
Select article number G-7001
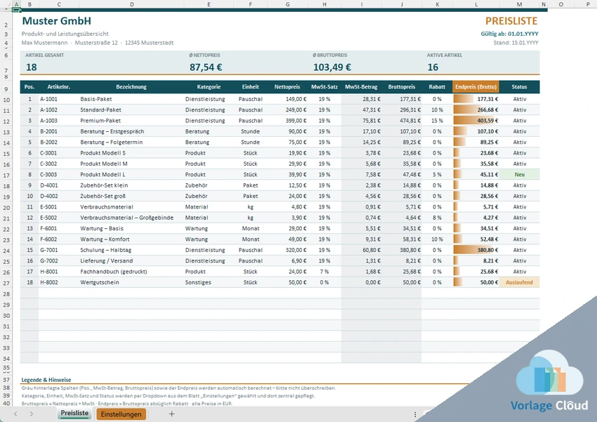coord(58,250)
